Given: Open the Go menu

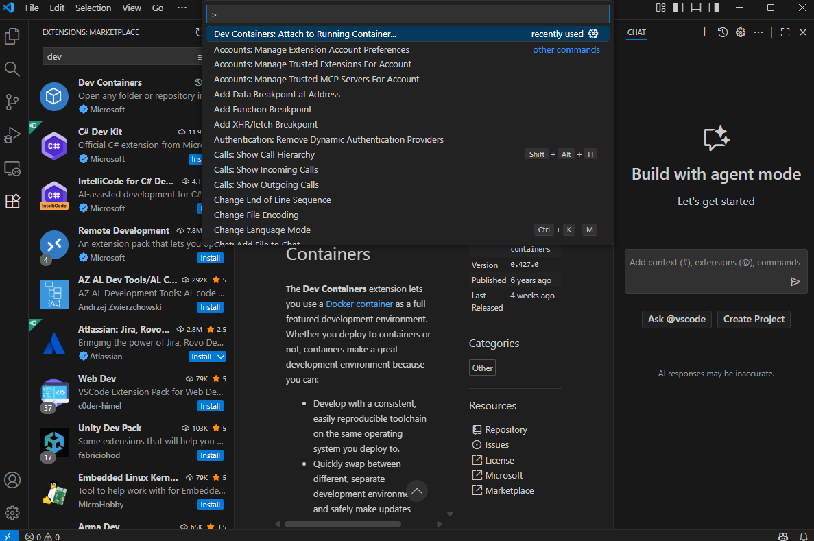Looking at the screenshot, I should (x=158, y=8).
